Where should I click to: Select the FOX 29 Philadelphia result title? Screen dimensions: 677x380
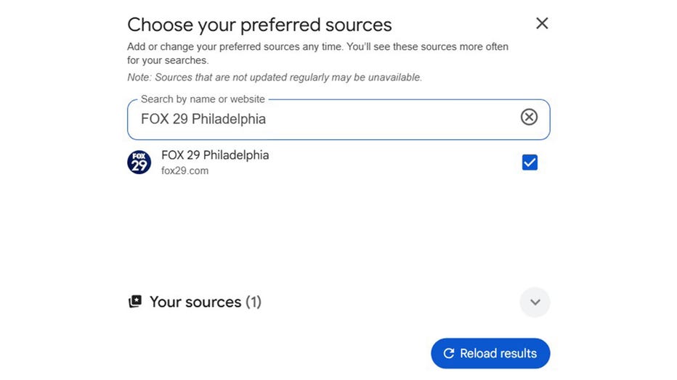coord(215,155)
